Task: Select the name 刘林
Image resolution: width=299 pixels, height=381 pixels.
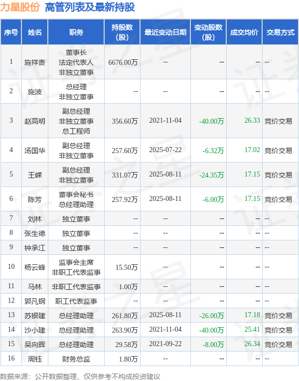Action: 35,219
